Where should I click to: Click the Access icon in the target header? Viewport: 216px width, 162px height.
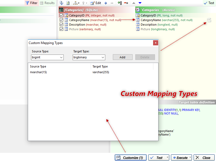tap(138, 10)
